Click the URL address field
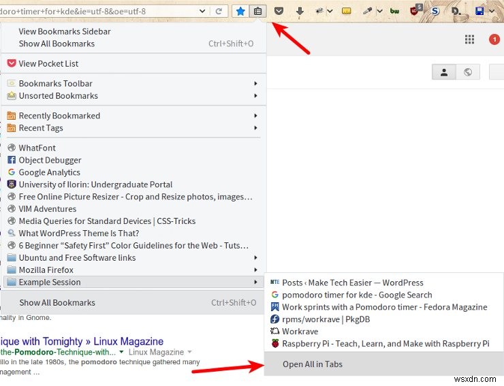 pyautogui.click(x=97, y=12)
